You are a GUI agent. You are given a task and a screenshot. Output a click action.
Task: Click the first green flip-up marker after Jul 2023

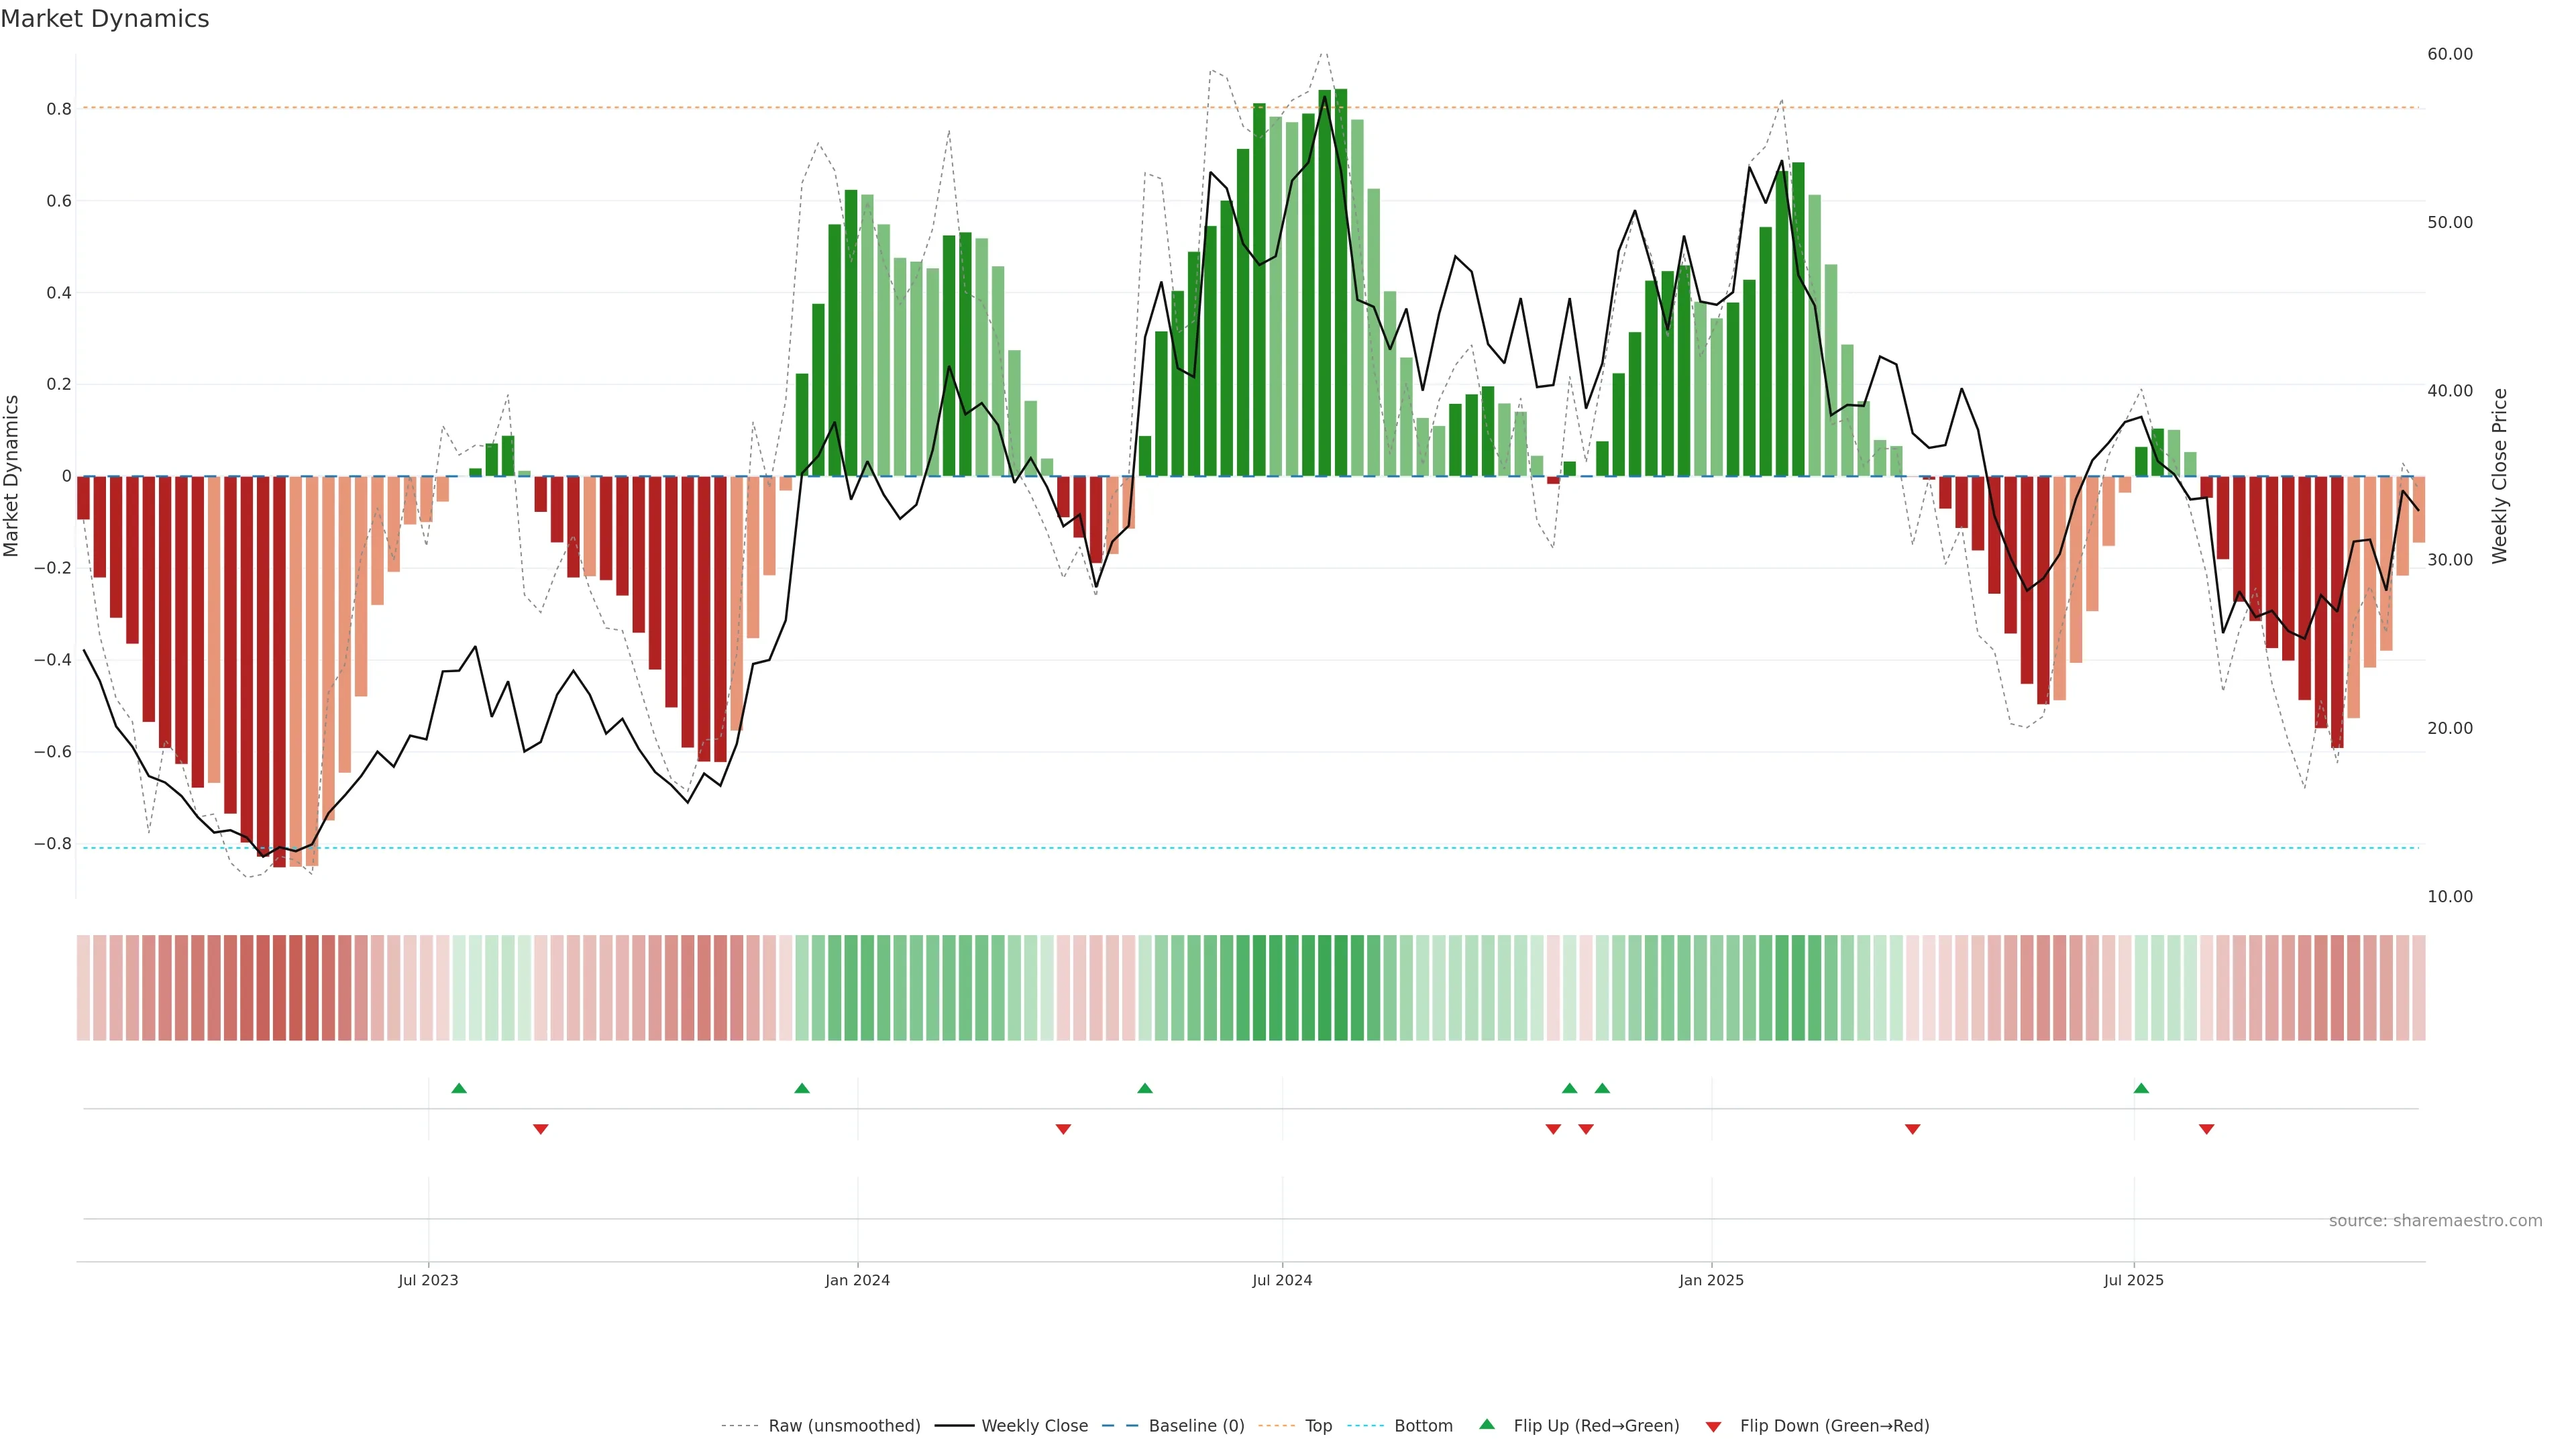click(459, 1088)
